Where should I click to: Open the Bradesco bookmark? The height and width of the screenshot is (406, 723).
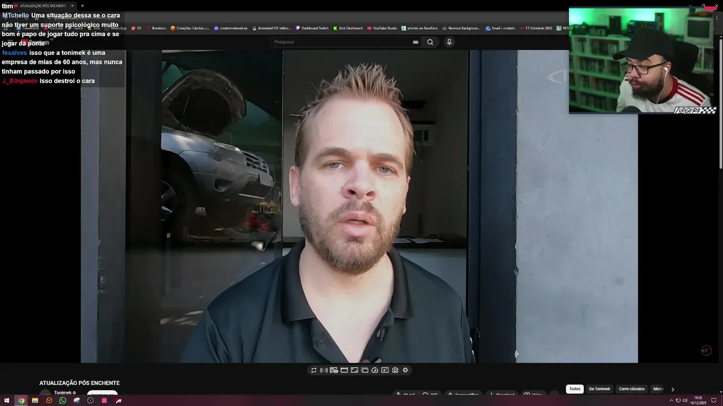pos(156,28)
